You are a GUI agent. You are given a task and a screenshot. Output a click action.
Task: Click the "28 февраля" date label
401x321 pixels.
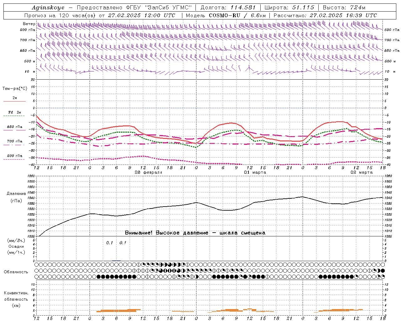click(x=148, y=172)
